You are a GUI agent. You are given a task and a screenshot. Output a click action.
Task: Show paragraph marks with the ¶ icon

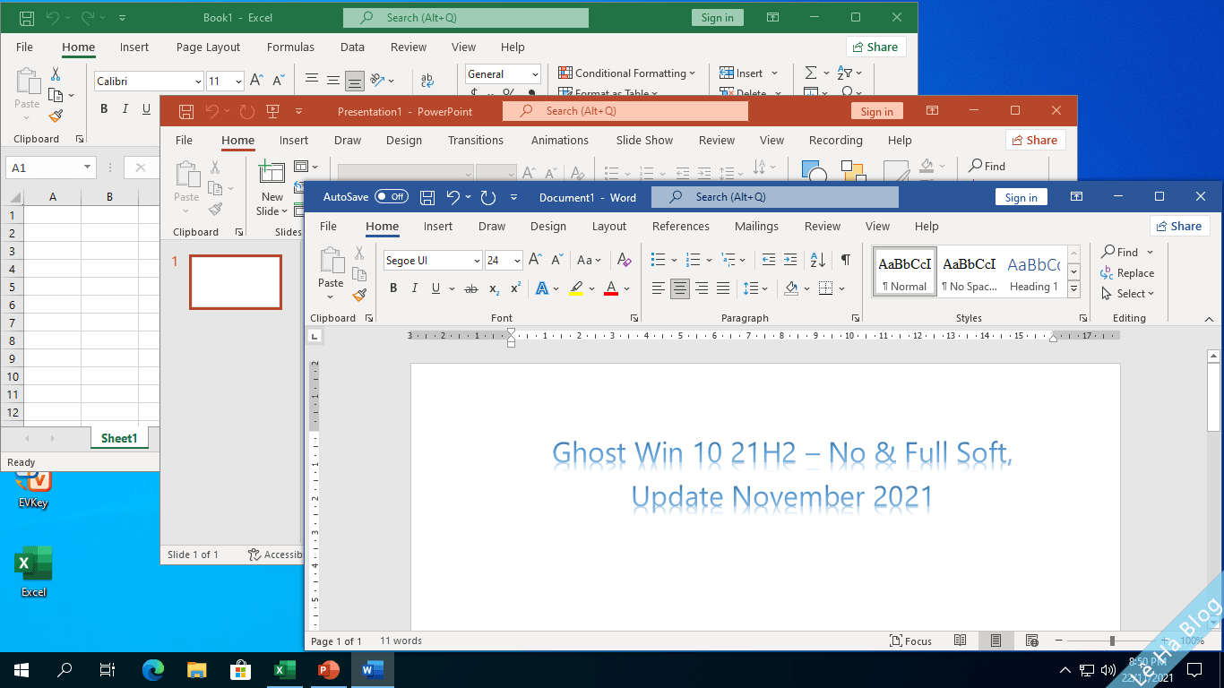click(846, 259)
